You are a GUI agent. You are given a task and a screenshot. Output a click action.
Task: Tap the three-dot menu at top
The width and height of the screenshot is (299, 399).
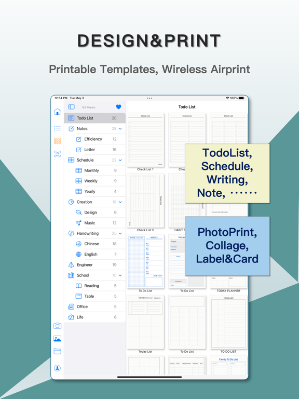tap(149, 98)
